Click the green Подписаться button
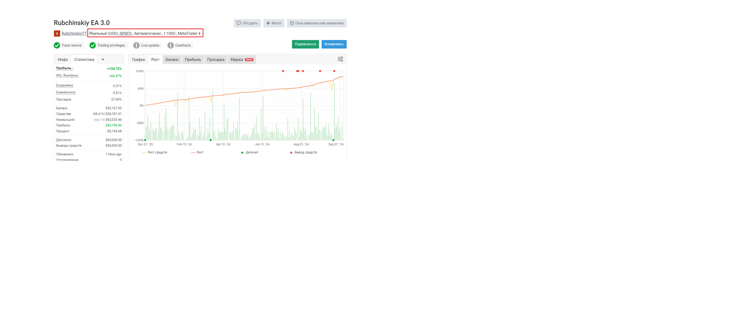Screen dimensions: 729x322 305,44
